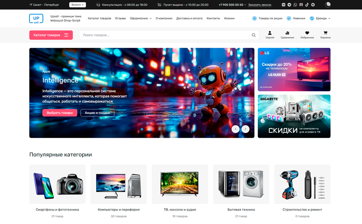Expand the Бренды dropdown
The height and width of the screenshot is (224, 362).
320,18
